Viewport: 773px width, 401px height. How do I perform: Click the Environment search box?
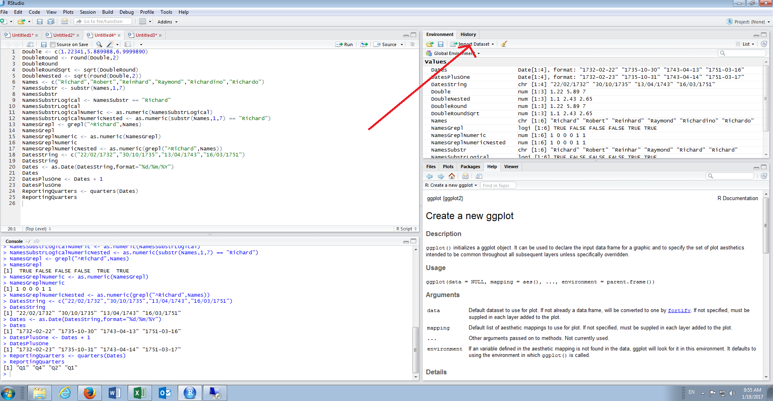click(x=741, y=53)
